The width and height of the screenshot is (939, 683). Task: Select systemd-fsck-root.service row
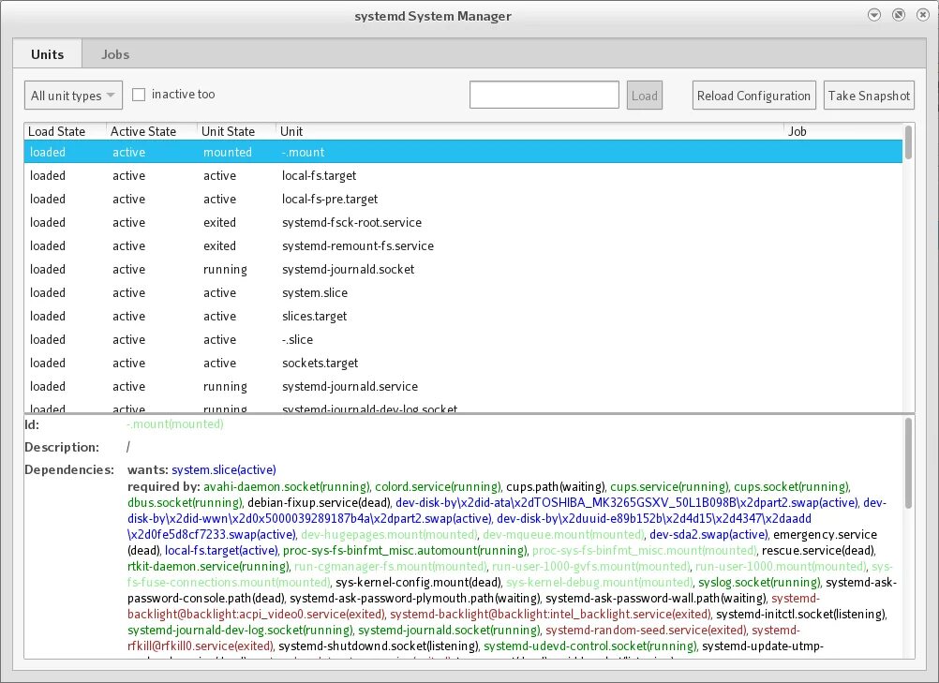(463, 222)
